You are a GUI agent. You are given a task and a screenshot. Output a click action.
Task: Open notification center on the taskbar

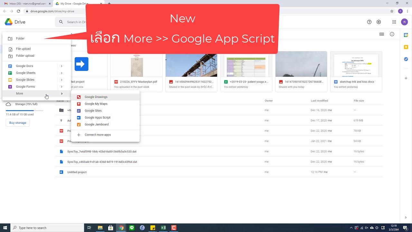(x=406, y=228)
